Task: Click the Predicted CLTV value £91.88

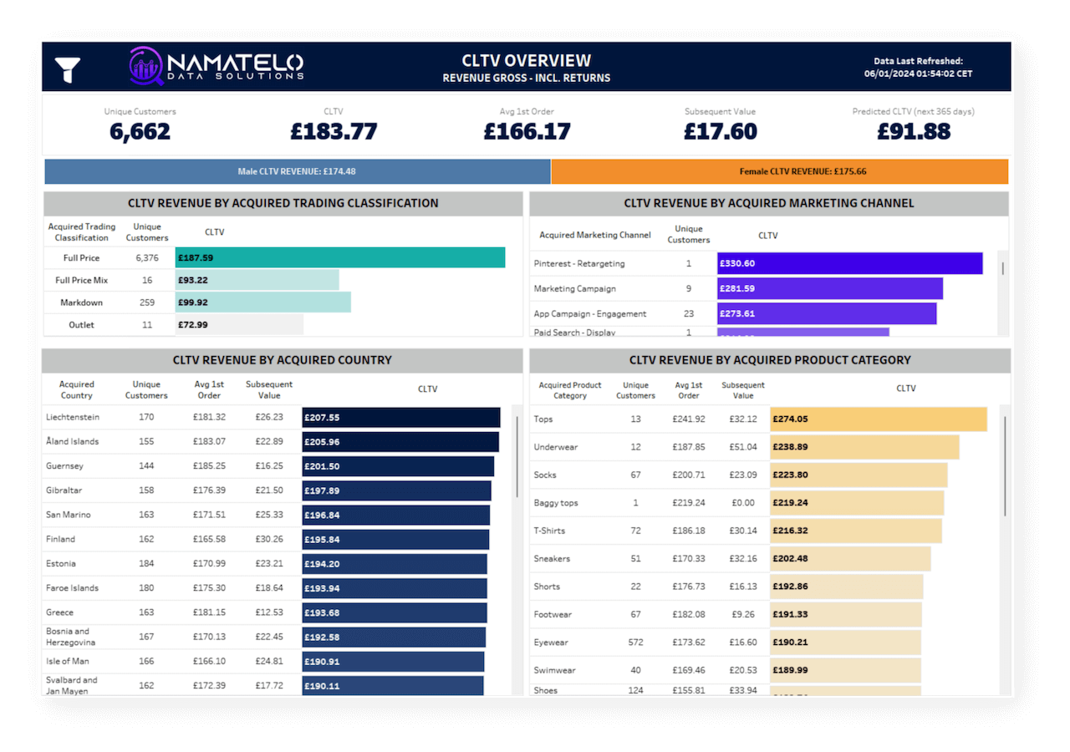Action: pyautogui.click(x=914, y=131)
